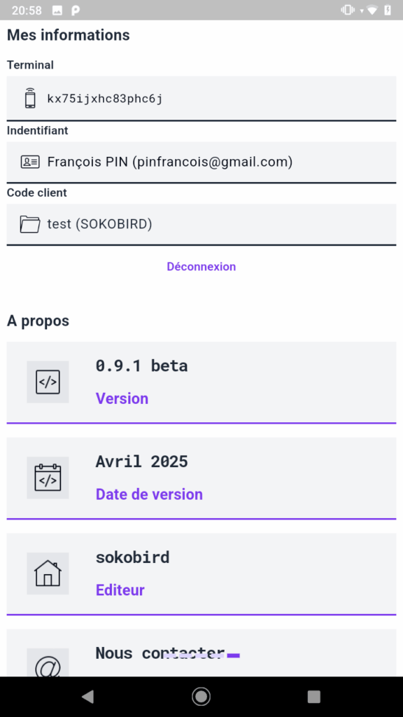Select the Code client field test (SOKOBIRD)
The image size is (403, 717).
(x=201, y=225)
